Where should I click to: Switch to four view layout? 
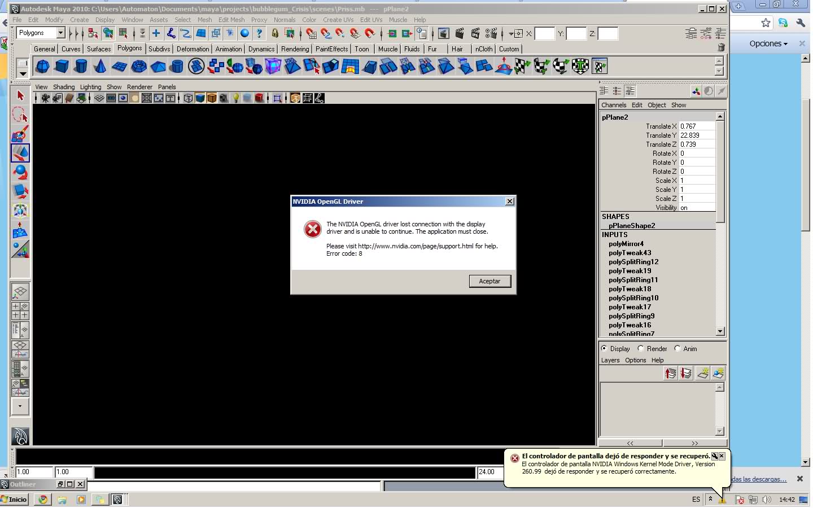pos(20,311)
